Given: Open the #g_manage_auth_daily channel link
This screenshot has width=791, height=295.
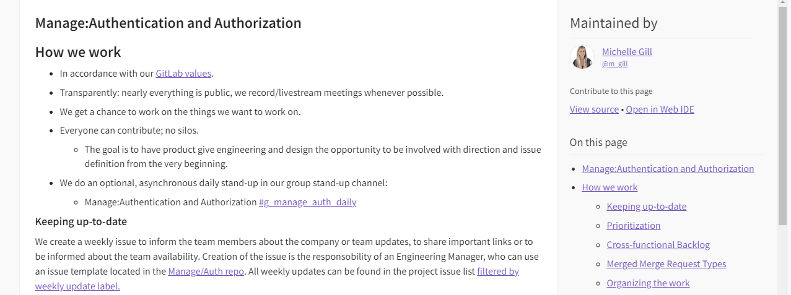Looking at the screenshot, I should click(307, 202).
